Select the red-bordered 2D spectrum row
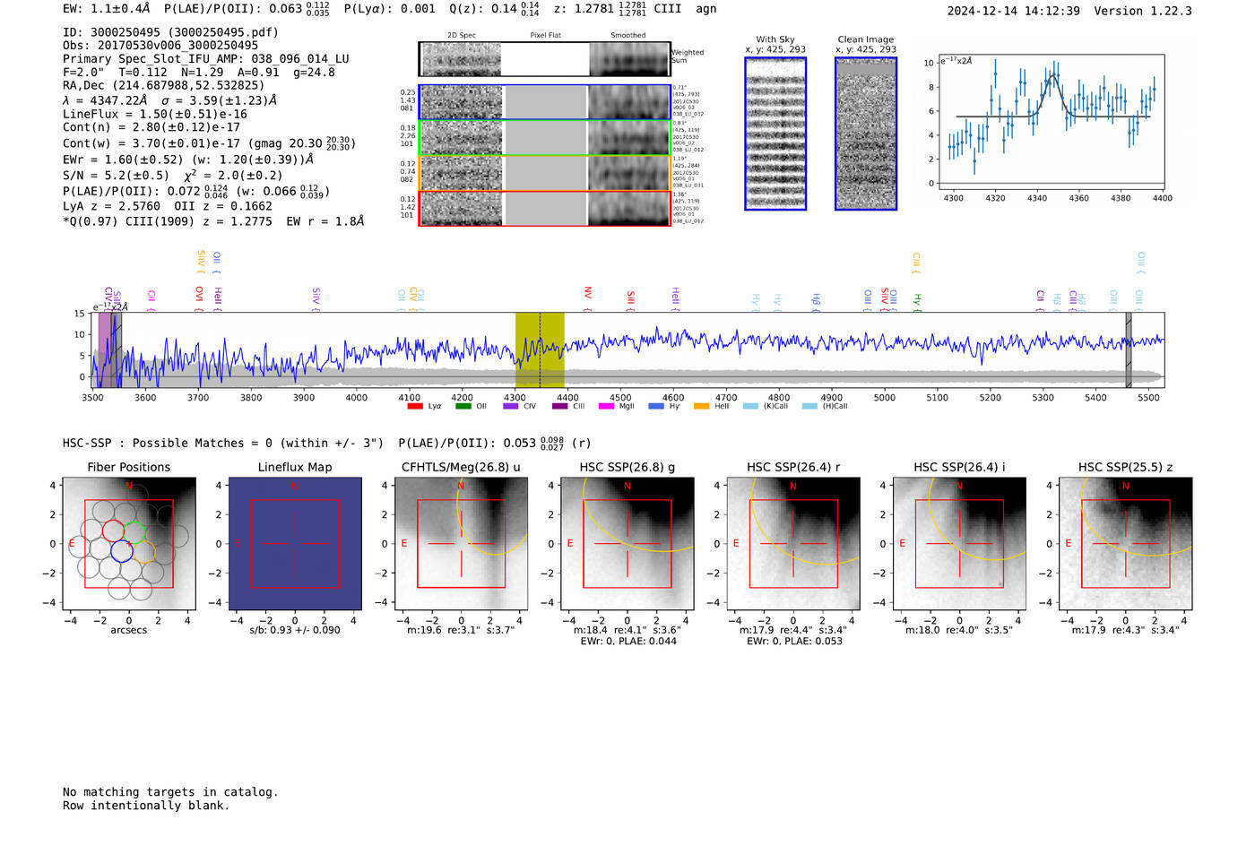This screenshot has width=1255, height=854. [545, 208]
